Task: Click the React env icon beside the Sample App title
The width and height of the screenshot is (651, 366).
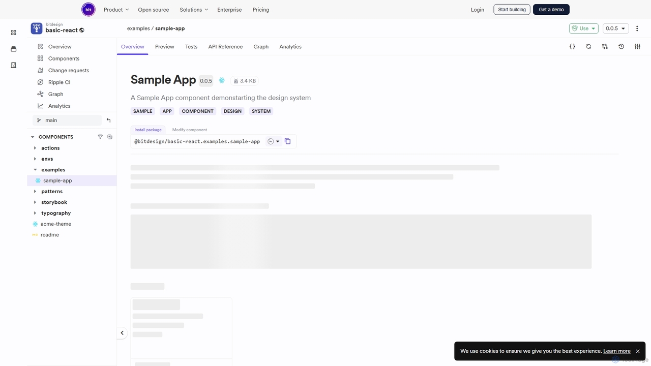Action: click(x=222, y=80)
